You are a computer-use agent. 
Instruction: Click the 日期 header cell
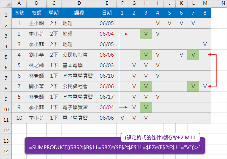point(107,13)
